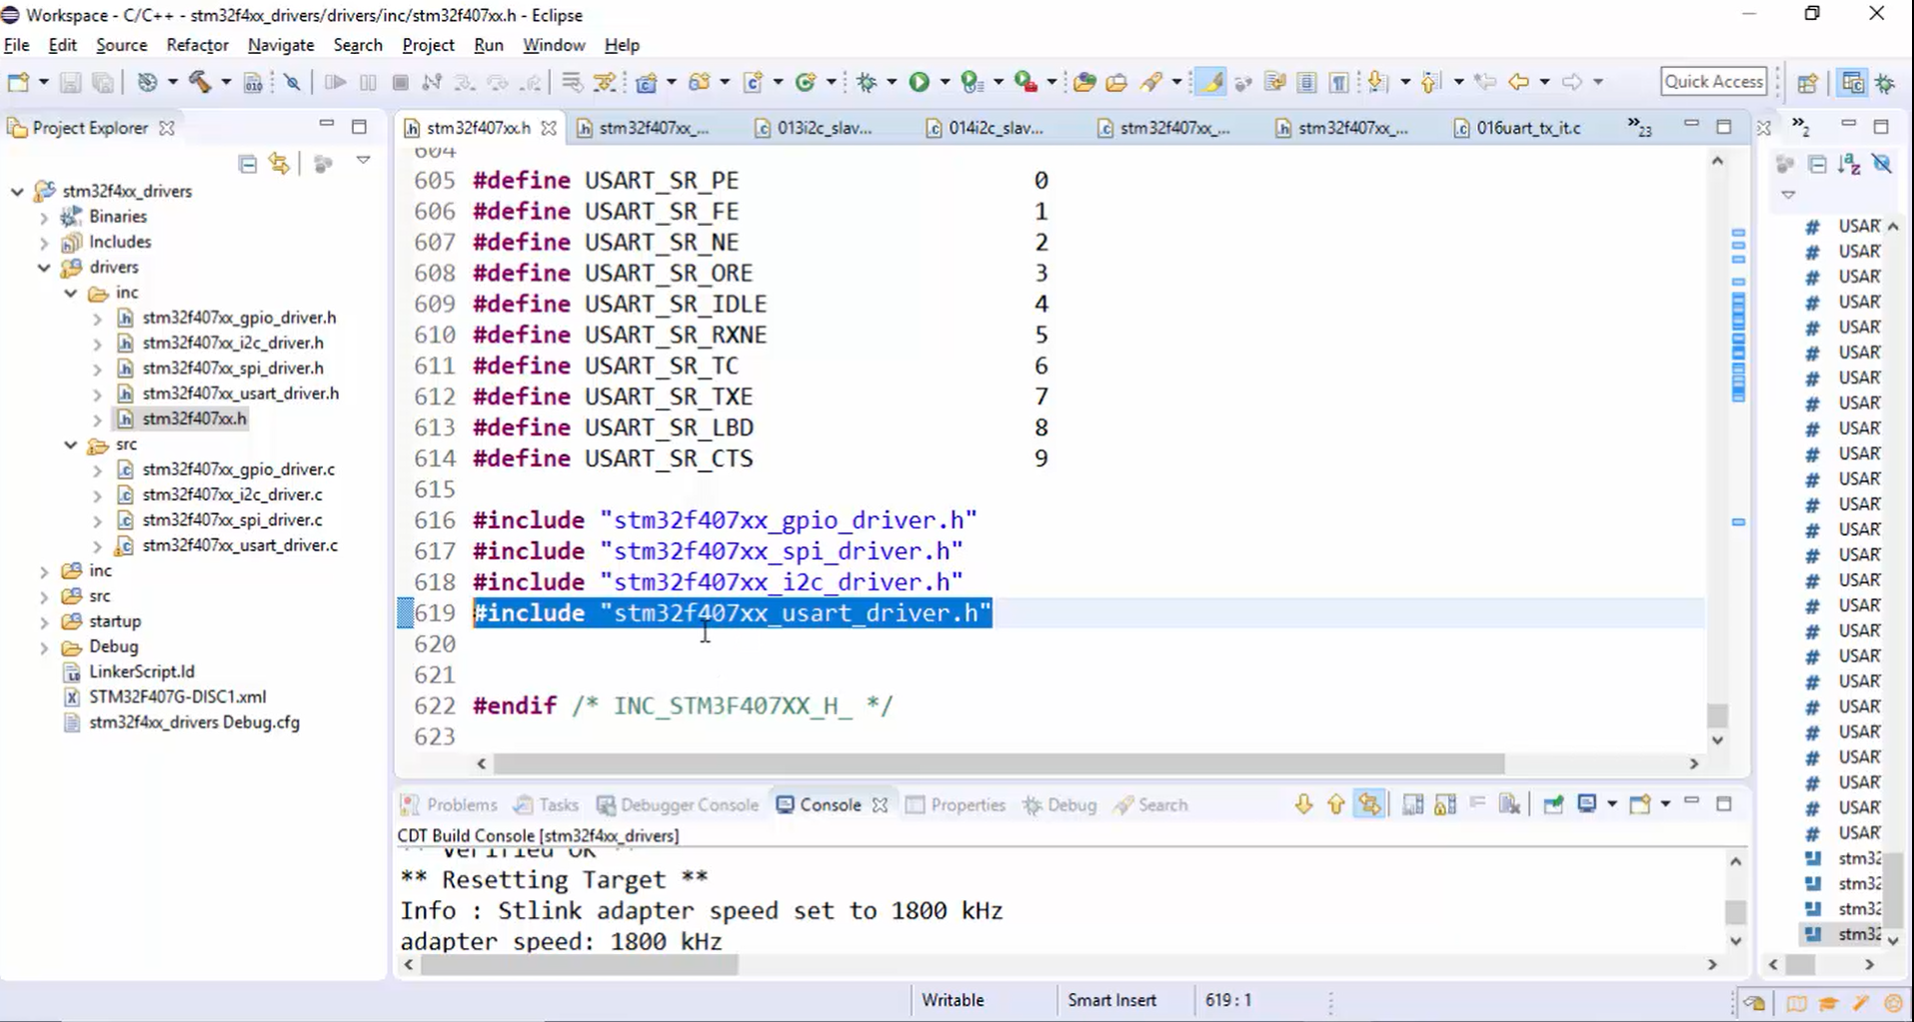1914x1022 pixels.
Task: Click the Resume debug icon
Action: [x=335, y=82]
